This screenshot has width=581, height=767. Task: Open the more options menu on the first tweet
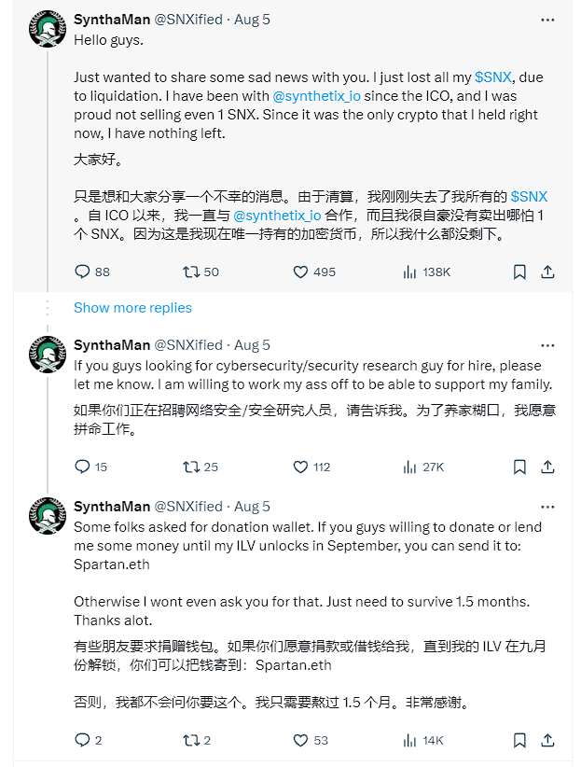pos(549,19)
